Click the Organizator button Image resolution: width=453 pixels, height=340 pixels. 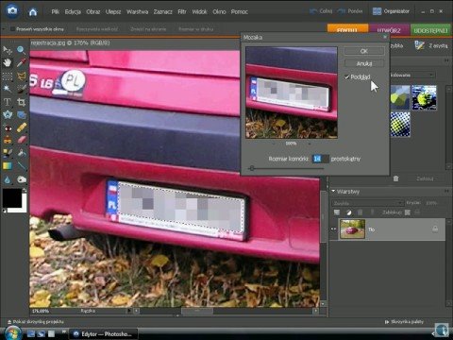click(x=391, y=11)
